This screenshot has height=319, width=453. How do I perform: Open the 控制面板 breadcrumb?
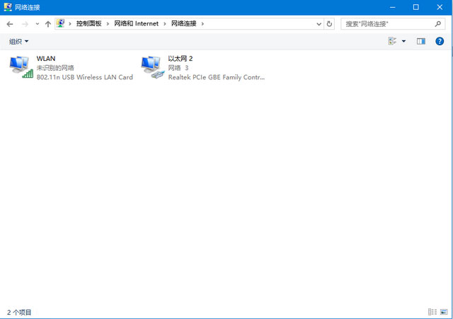click(x=88, y=23)
